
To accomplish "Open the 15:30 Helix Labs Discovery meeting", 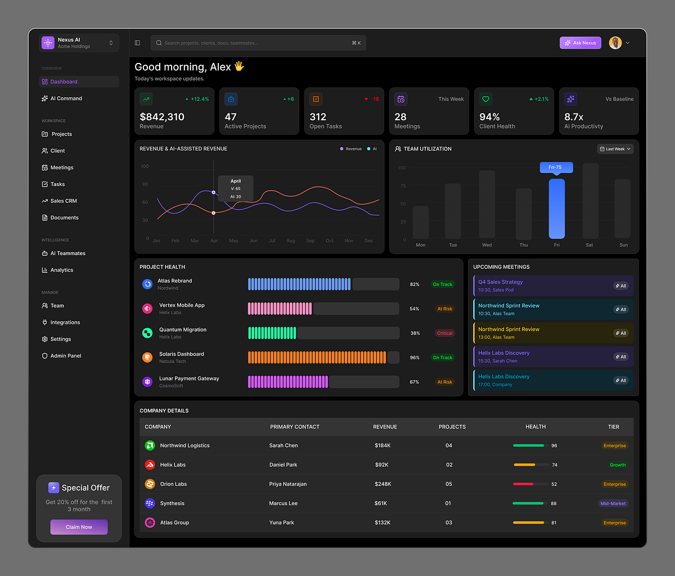I will 553,357.
